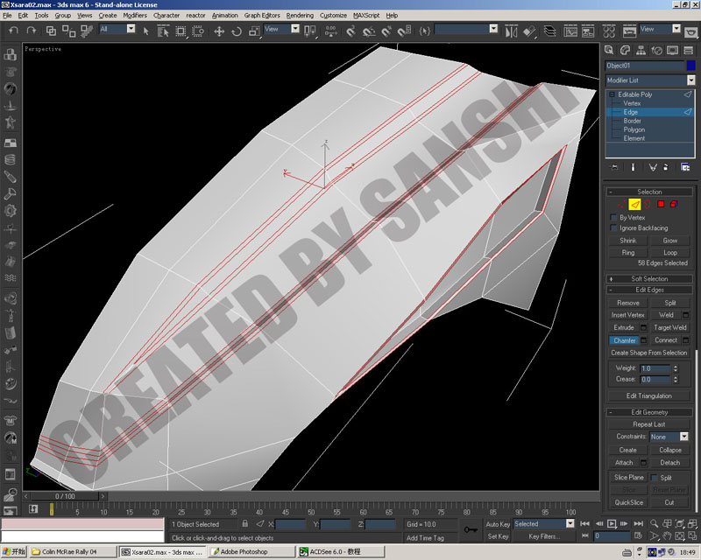Toggle the Ignore Backfacing checkbox
The image size is (701, 560).
point(613,228)
